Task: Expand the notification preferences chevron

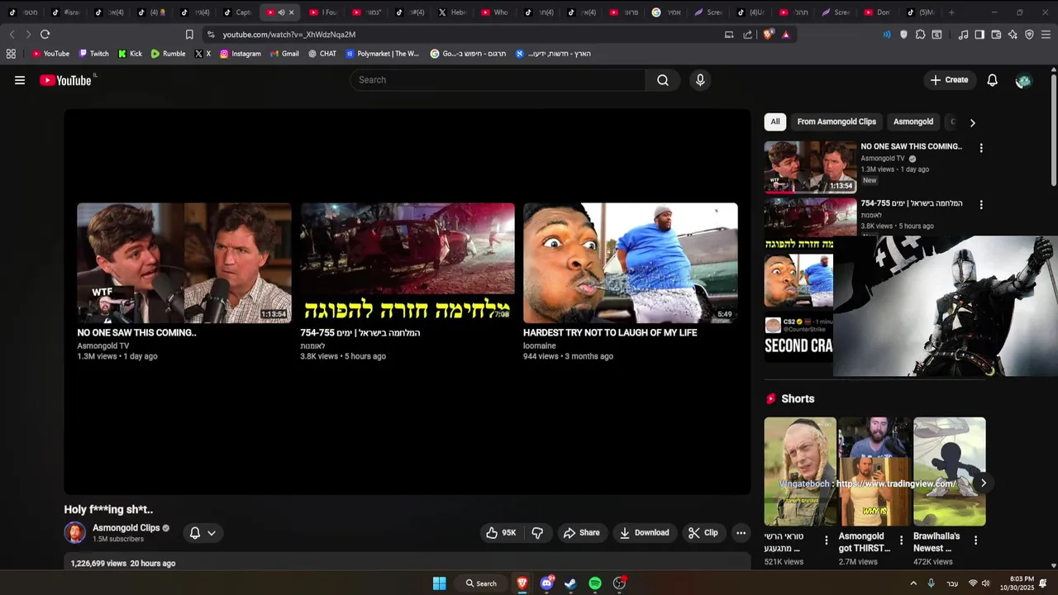Action: [x=212, y=533]
